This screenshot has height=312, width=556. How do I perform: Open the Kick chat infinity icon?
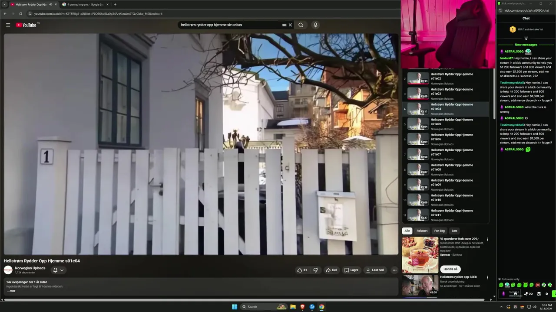point(531,294)
